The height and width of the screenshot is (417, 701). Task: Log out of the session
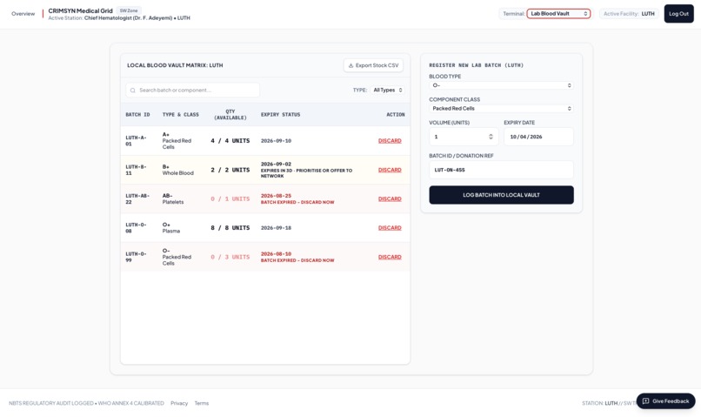678,14
